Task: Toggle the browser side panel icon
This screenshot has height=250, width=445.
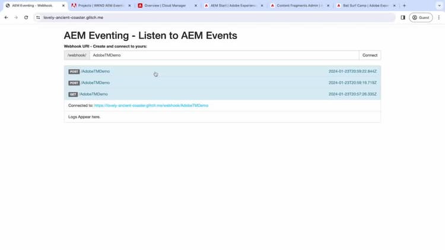Action: (403, 18)
